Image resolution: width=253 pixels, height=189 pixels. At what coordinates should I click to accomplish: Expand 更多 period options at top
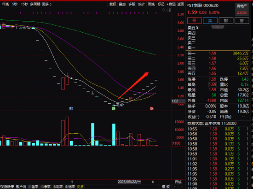pyautogui.click(x=47, y=4)
